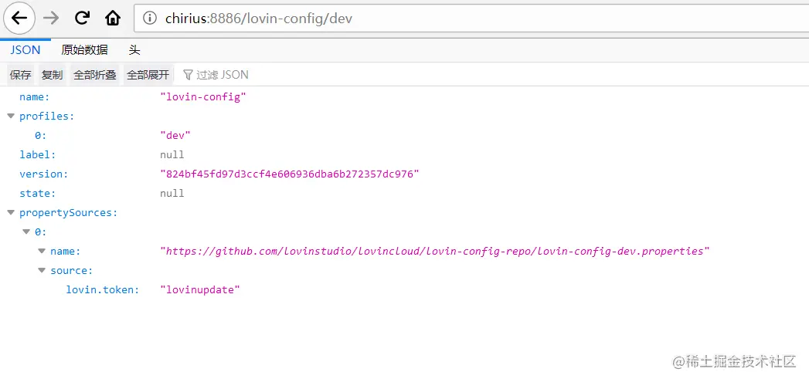Click the lovin.token key

(103, 289)
